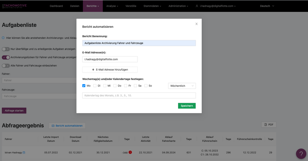Go to the Dashboard menu item
The height and width of the screenshot is (161, 308).
pyautogui.click(x=56, y=6)
